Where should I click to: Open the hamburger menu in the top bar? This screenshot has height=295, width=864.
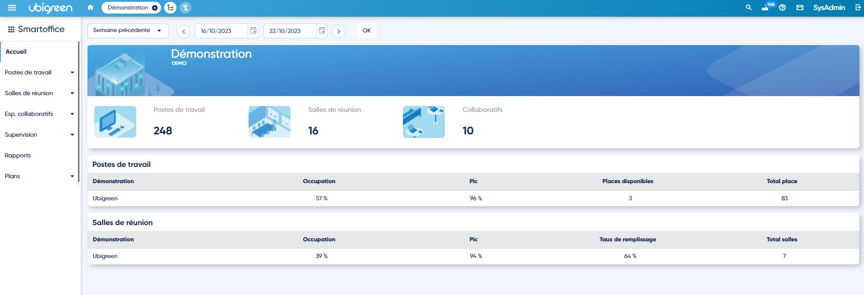point(12,8)
